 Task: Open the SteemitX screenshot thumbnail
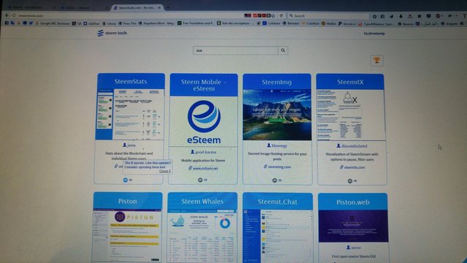tap(351, 115)
